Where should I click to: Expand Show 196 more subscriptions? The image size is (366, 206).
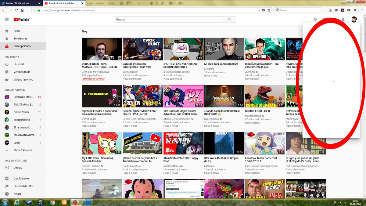pos(23,150)
